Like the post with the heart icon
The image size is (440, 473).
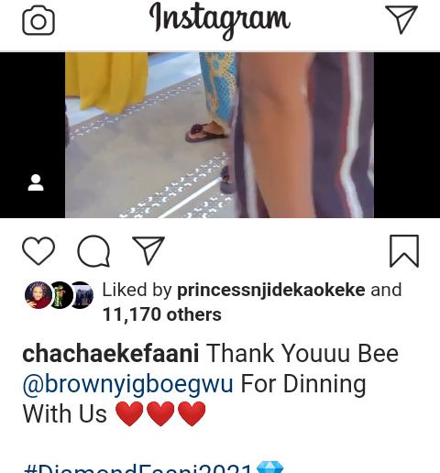[38, 251]
